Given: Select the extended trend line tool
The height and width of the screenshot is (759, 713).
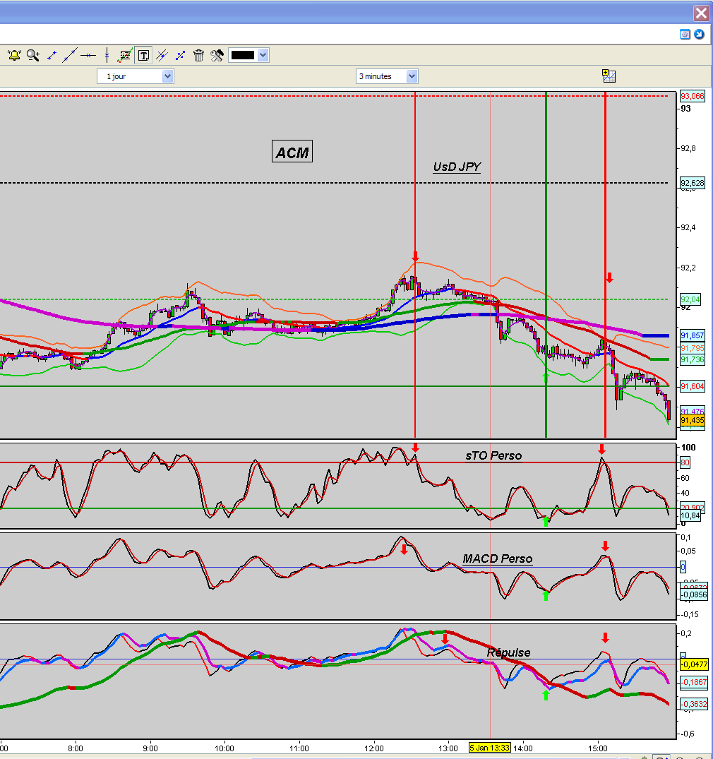Looking at the screenshot, I should click(69, 55).
